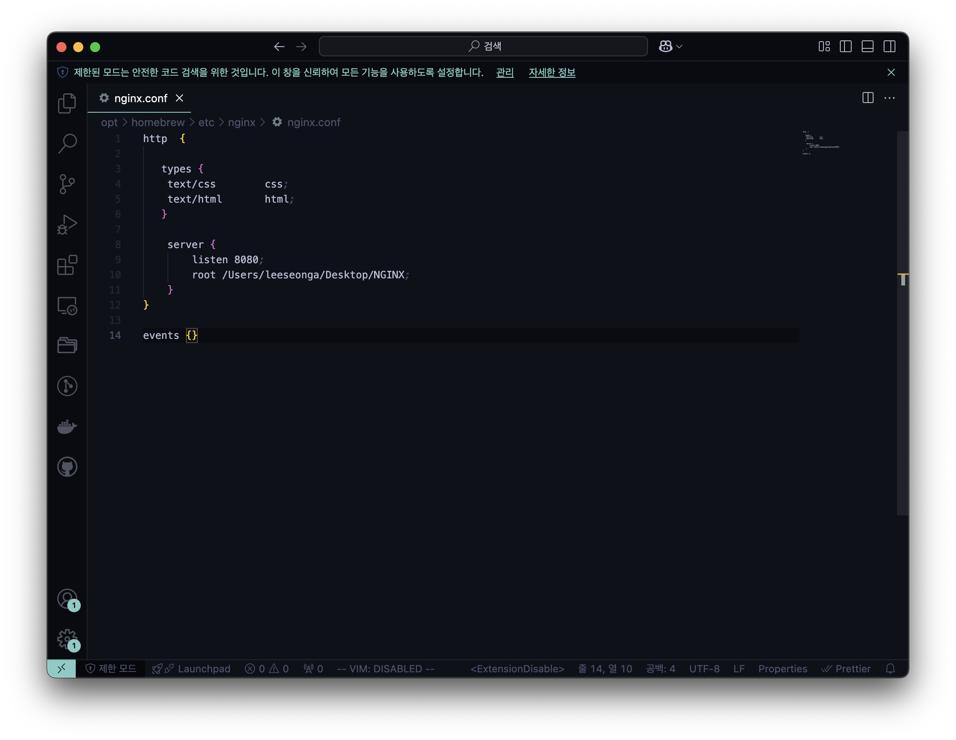The height and width of the screenshot is (740, 956).
Task: Open the Explorer view in activity bar
Action: pyautogui.click(x=67, y=103)
